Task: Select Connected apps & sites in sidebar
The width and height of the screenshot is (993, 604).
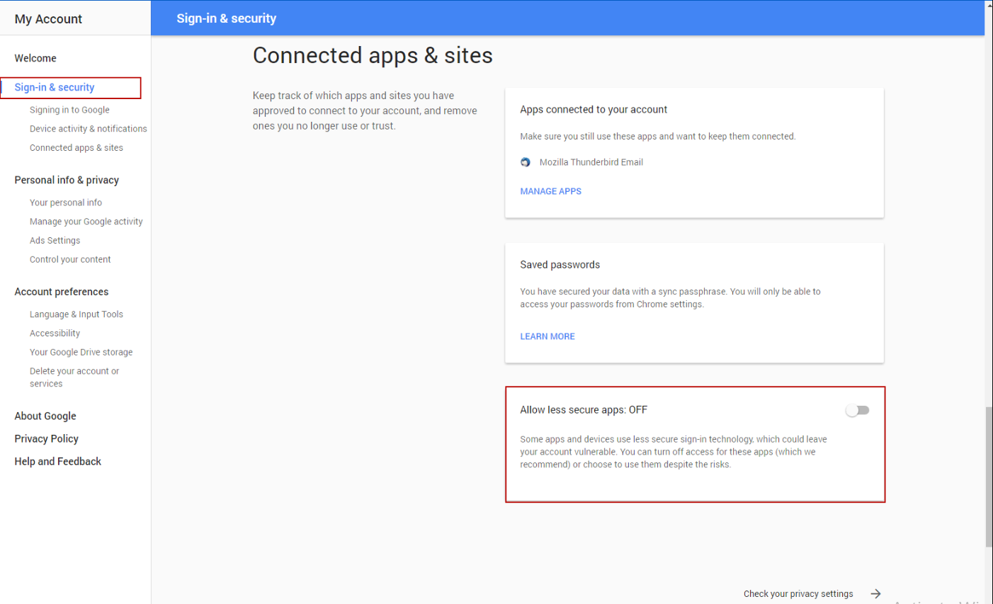Action: click(x=76, y=148)
